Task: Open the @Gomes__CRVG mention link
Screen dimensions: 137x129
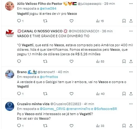Action: (53, 109)
